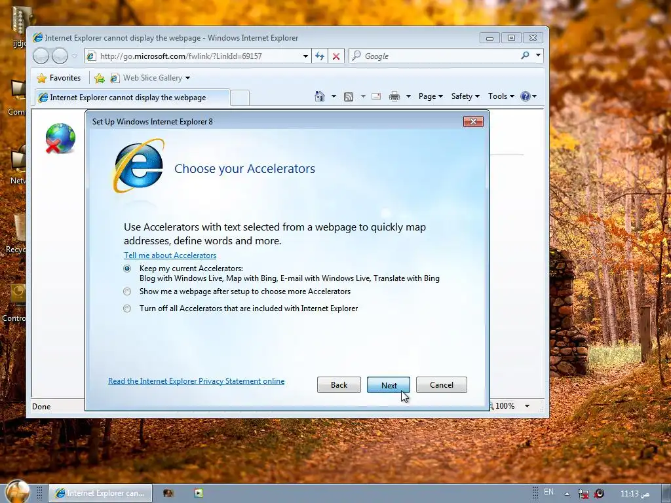This screenshot has width=671, height=503.
Task: Cancel the Internet Explorer 8 setup
Action: click(441, 385)
